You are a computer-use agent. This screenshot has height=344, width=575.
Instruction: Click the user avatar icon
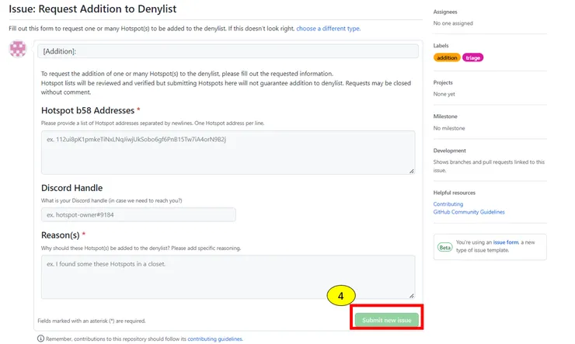(18, 50)
